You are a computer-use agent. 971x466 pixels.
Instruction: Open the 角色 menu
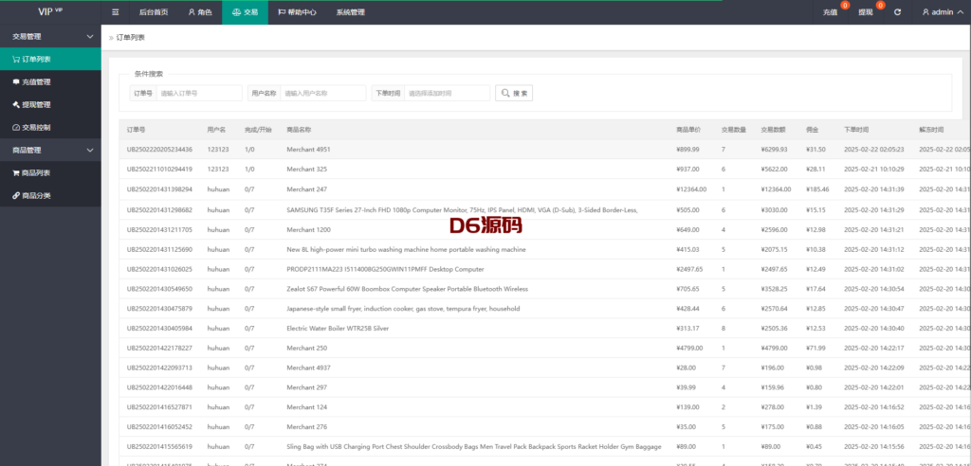[x=200, y=11]
